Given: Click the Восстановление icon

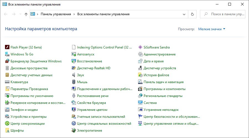Looking at the screenshot, I should pyautogui.click(x=74, y=61).
